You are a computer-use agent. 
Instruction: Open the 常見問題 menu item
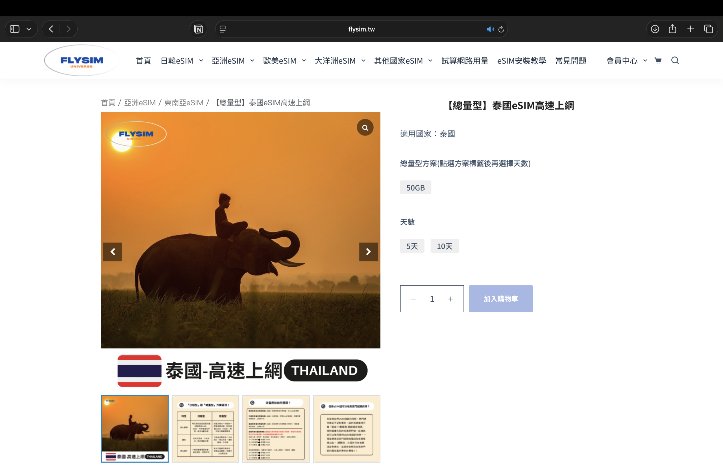click(570, 61)
